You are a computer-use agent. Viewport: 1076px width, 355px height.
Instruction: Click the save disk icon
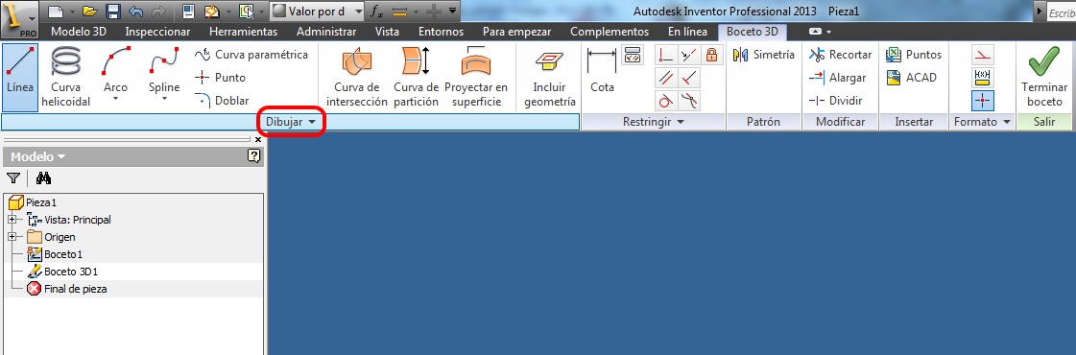[114, 11]
